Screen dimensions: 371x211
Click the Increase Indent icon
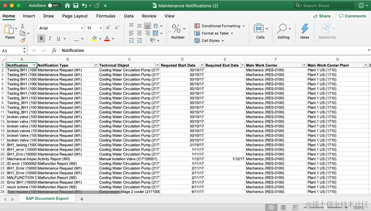click(139, 41)
